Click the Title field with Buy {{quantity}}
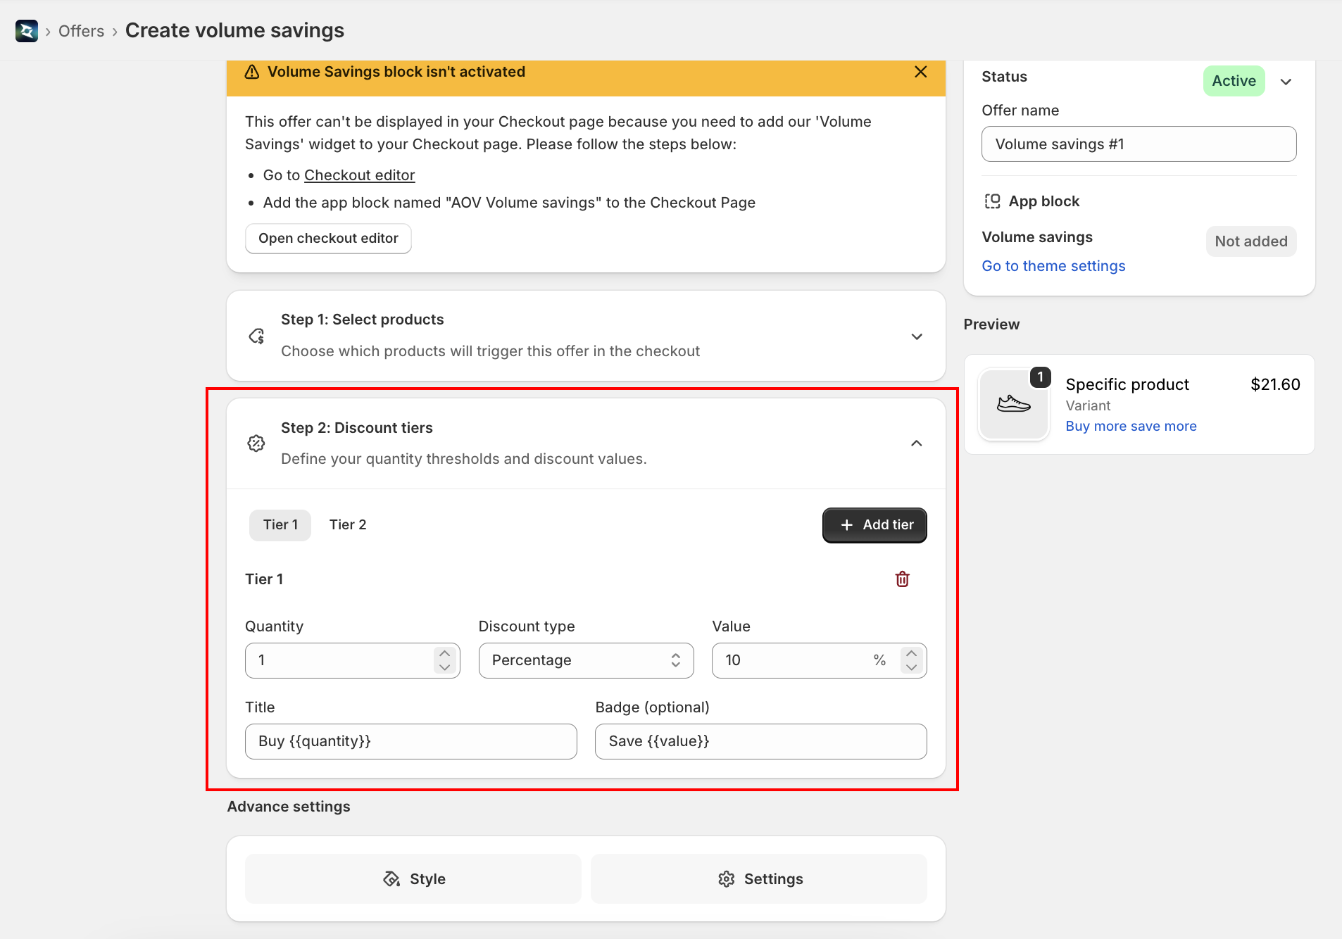The height and width of the screenshot is (939, 1342). (x=411, y=741)
